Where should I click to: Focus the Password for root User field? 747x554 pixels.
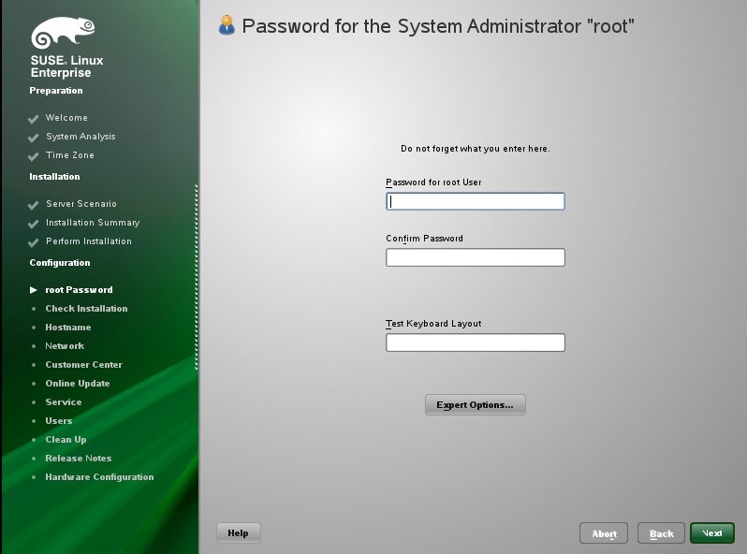[475, 201]
